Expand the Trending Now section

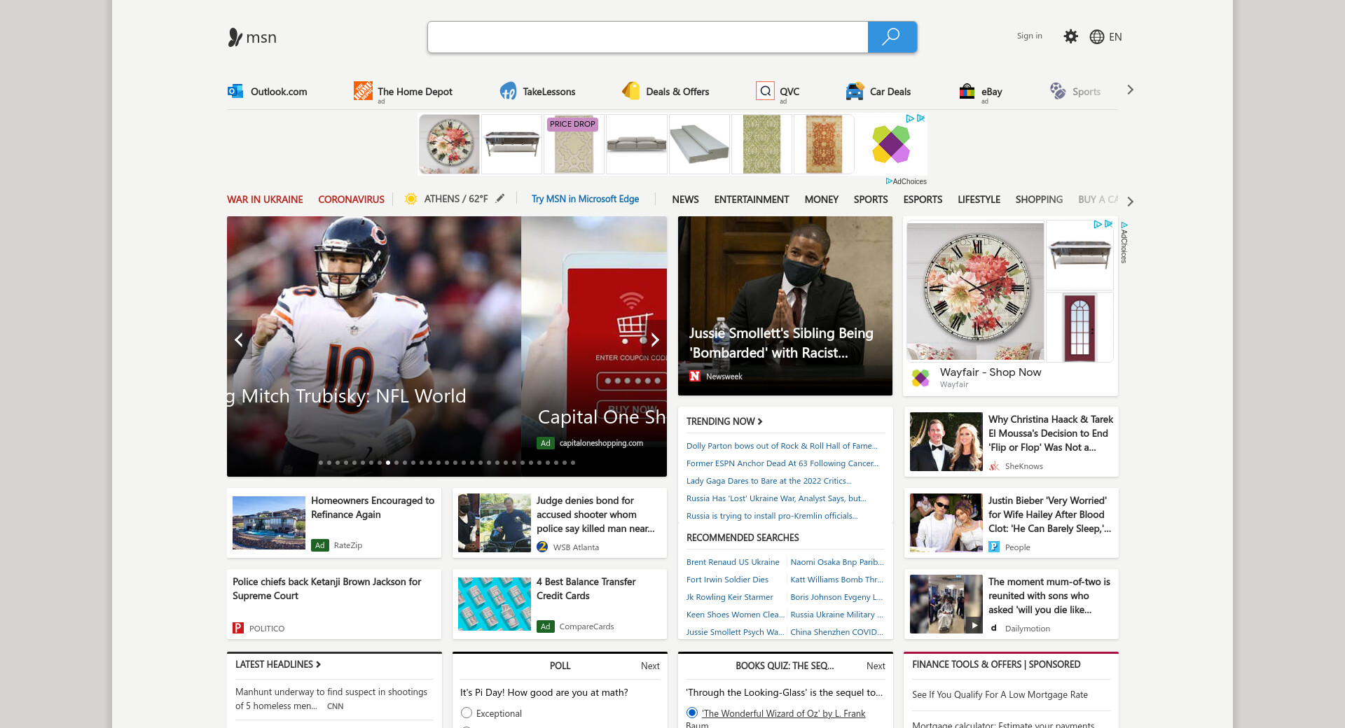click(724, 421)
